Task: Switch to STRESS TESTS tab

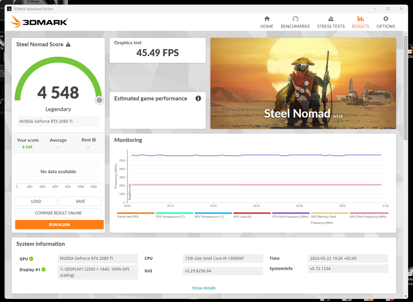Action: [331, 22]
